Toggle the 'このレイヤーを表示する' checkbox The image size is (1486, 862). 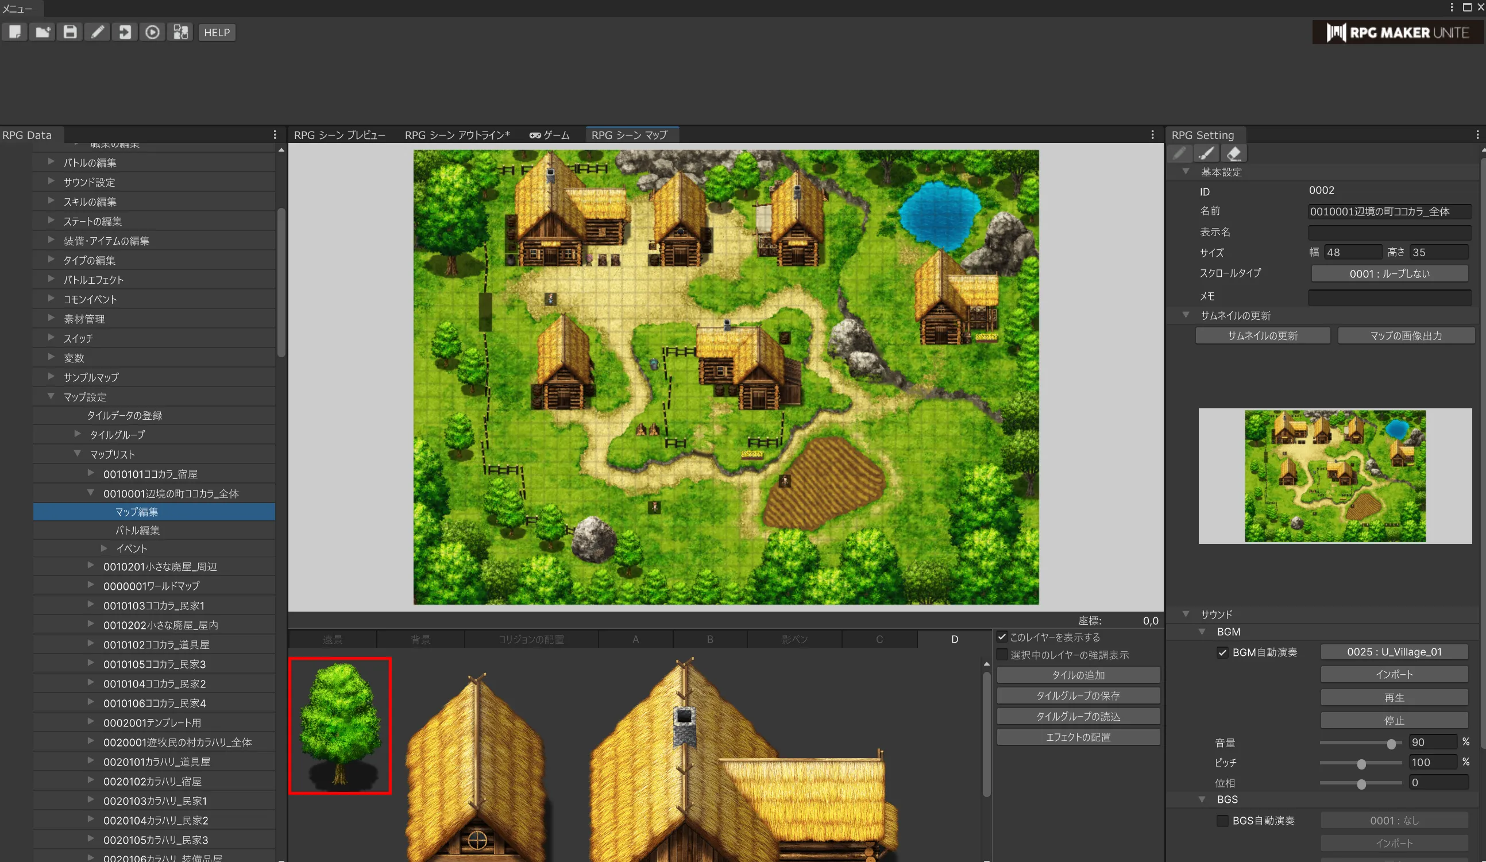click(1002, 637)
